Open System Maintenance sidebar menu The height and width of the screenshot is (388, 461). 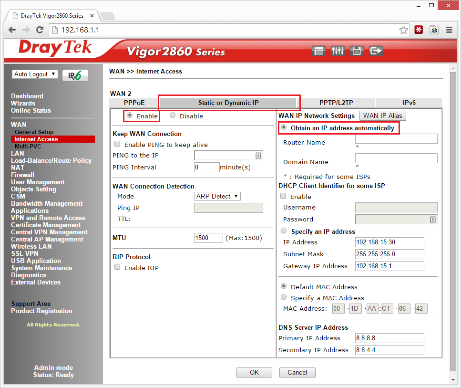(41, 268)
